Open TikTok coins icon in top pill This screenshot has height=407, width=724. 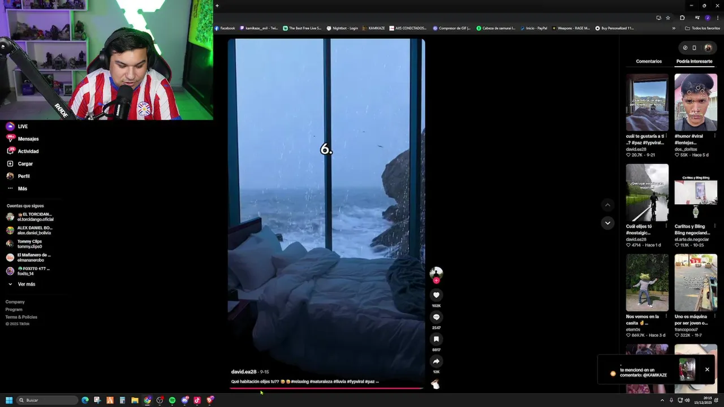point(685,48)
